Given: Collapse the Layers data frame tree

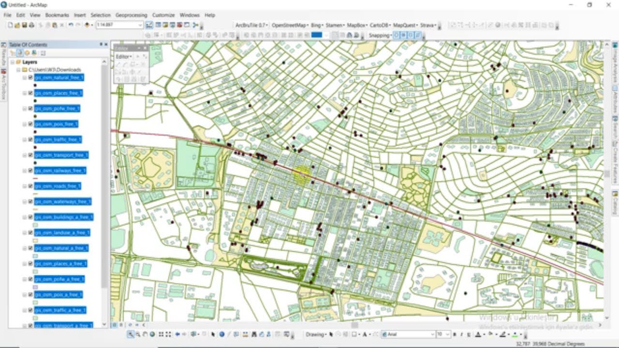Looking at the screenshot, I should tap(13, 62).
